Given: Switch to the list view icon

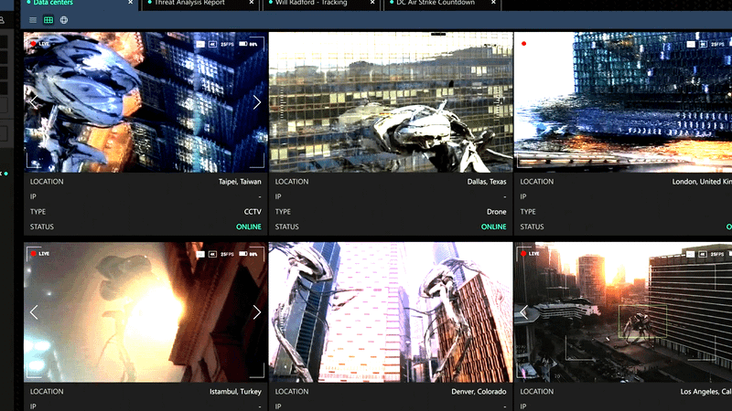Looking at the screenshot, I should (x=33, y=20).
